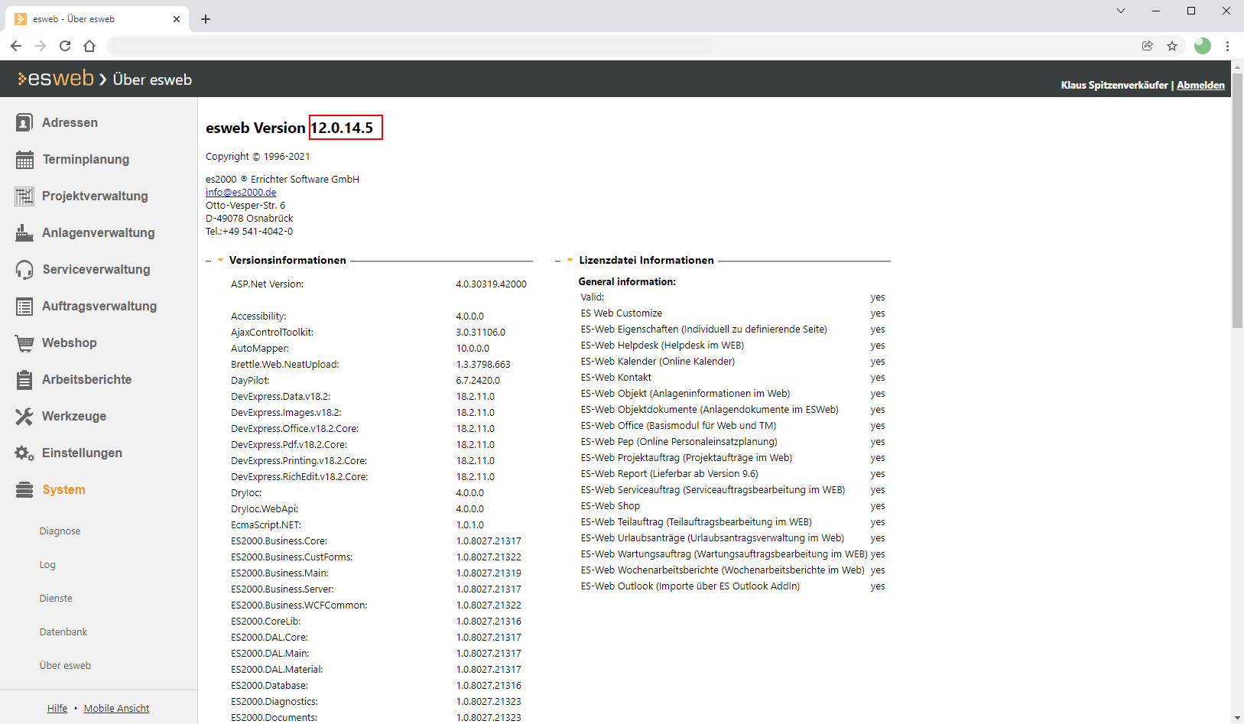Open Anlagenverwaltung menu item
Image resolution: width=1244 pixels, height=724 pixels.
98,232
